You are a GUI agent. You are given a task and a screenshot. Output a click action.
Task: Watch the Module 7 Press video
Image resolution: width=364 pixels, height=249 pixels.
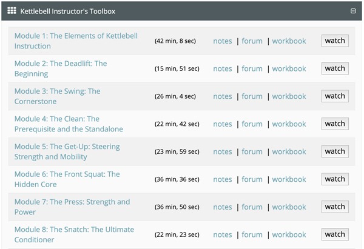[335, 207]
